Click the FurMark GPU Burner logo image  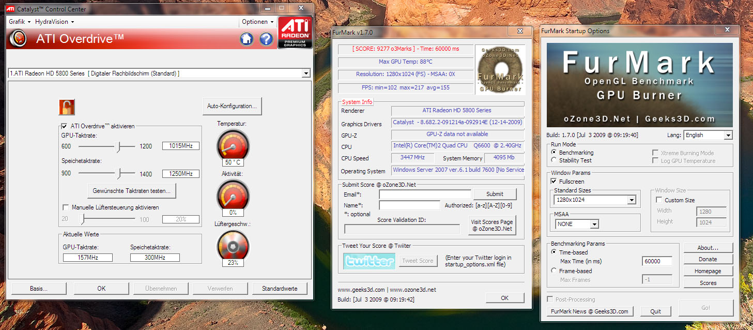coord(500,69)
